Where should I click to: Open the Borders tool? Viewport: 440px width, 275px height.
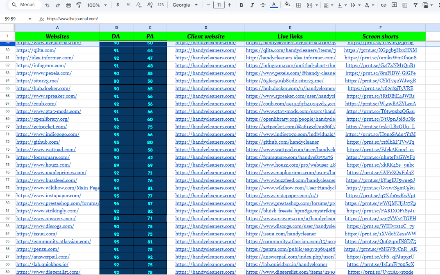tap(299, 5)
